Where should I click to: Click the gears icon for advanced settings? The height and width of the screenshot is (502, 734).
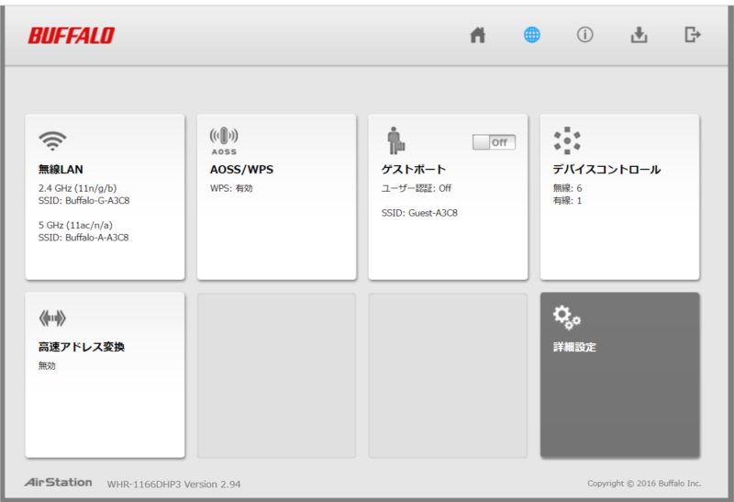[567, 318]
